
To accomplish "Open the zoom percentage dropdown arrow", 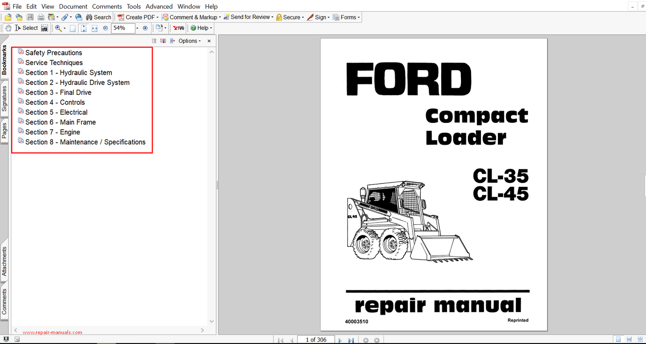I will (137, 28).
